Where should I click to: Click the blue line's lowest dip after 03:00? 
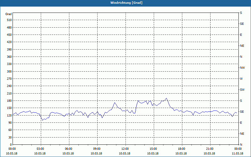tap(43, 120)
